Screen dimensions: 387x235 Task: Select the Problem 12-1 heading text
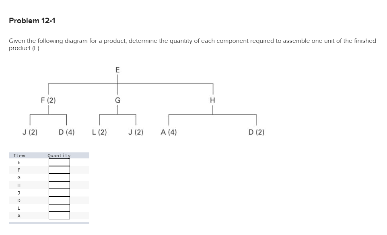(32, 20)
